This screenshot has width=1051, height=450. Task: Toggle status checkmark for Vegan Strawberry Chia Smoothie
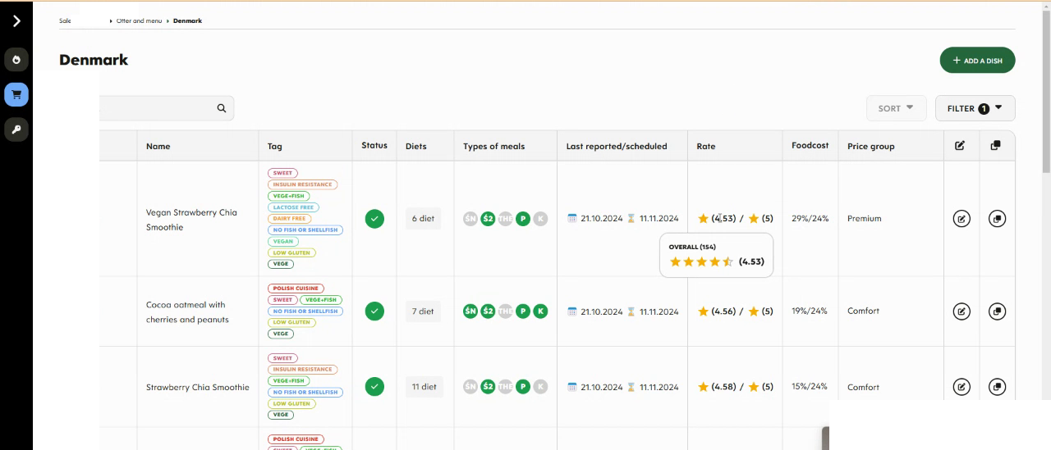coord(374,219)
